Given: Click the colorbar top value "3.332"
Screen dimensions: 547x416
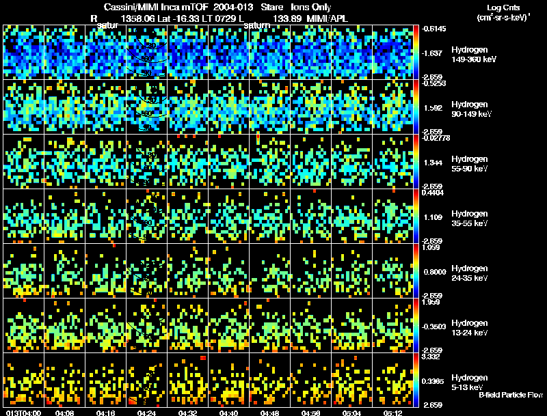Looking at the screenshot, I should click(x=431, y=357).
